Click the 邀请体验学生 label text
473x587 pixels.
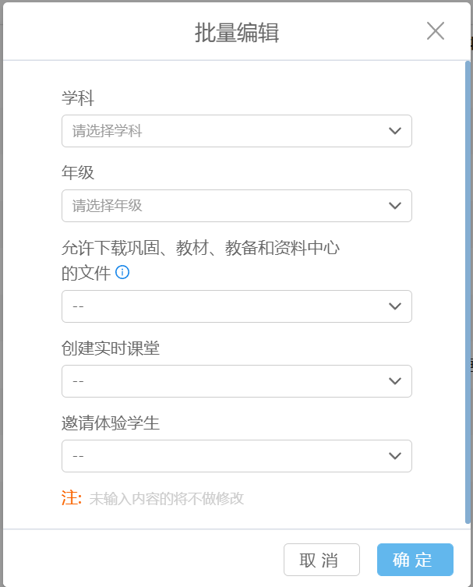click(111, 423)
